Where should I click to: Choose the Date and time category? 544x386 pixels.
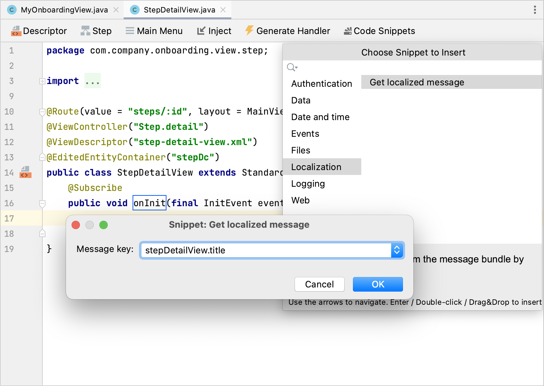pyautogui.click(x=322, y=117)
